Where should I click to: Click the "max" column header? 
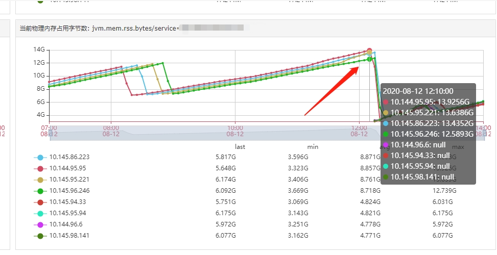(458, 147)
